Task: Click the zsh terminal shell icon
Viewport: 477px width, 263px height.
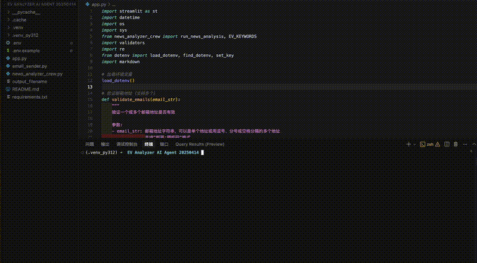Action: pos(423,144)
